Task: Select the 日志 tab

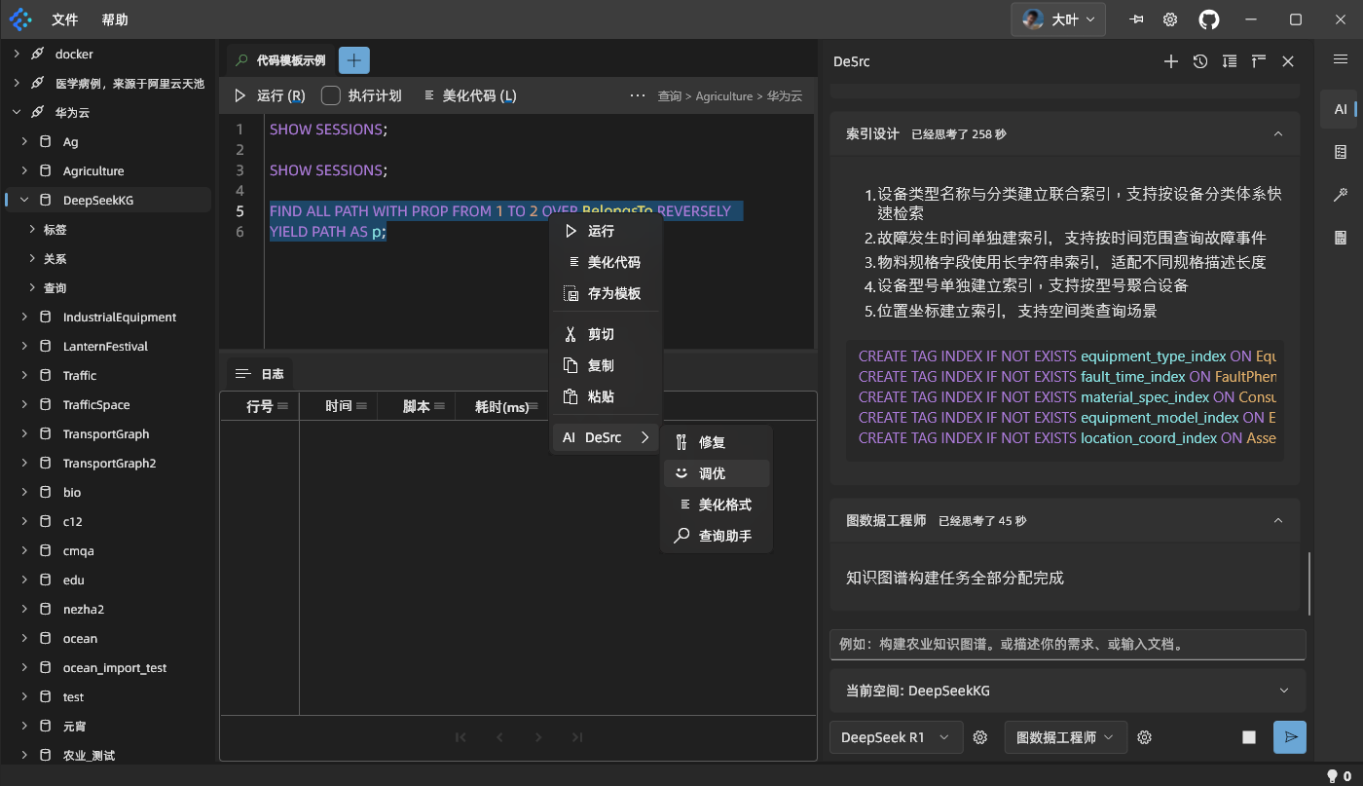Action: [x=260, y=373]
